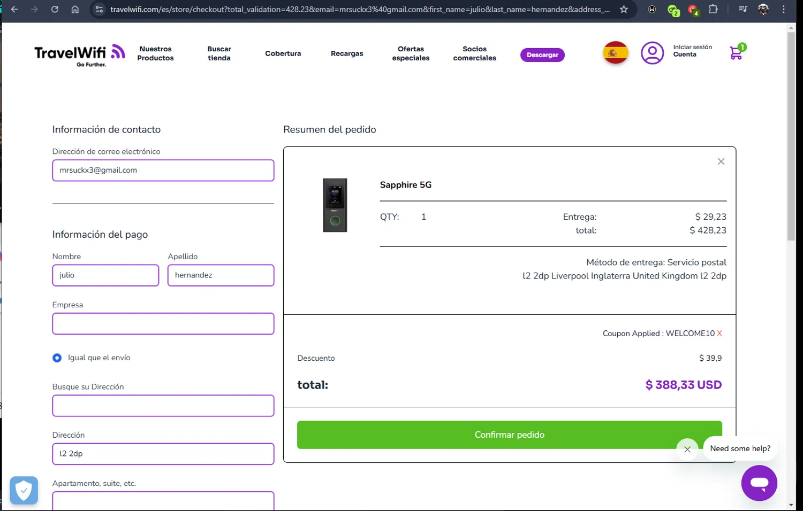This screenshot has width=803, height=511.
Task: Open the purple chat widget button
Action: click(759, 483)
